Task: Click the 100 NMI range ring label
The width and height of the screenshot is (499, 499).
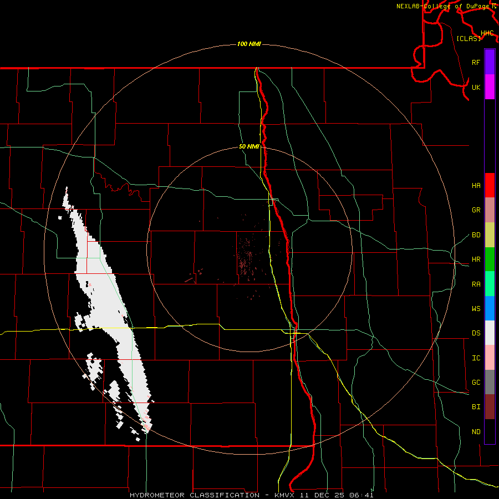Action: pyautogui.click(x=249, y=44)
